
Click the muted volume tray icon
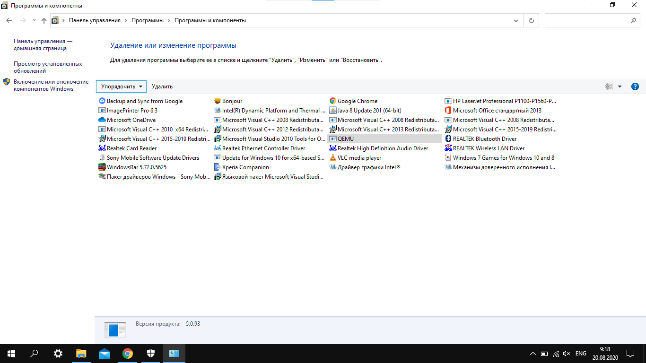point(567,354)
